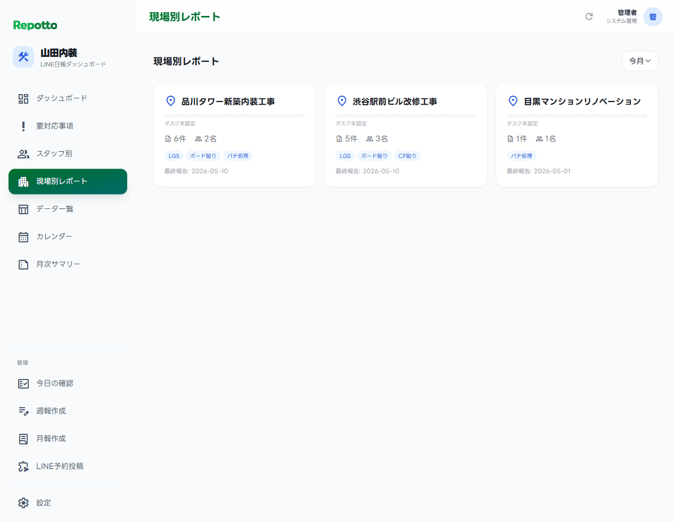Image resolution: width=675 pixels, height=522 pixels.
Task: Click LGS tag on 品川タワー card
Action: [x=174, y=156]
